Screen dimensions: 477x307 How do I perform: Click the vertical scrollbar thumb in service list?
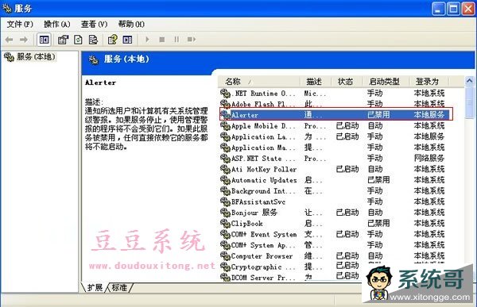[x=469, y=102]
